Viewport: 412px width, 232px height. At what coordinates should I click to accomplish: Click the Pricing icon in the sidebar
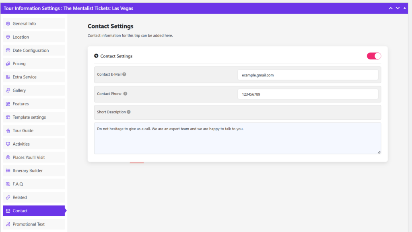(x=7, y=63)
